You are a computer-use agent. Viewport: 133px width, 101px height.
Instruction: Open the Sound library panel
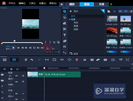(x=65, y=17)
